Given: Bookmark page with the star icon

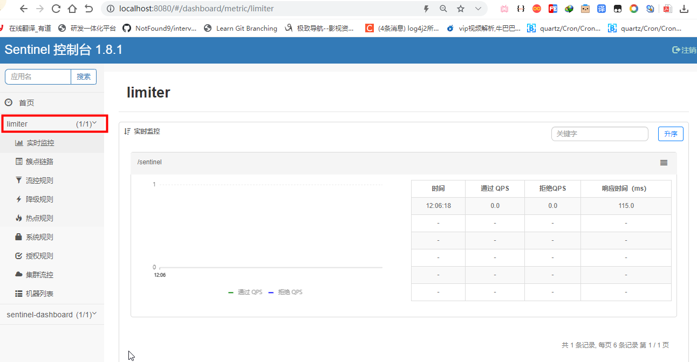Looking at the screenshot, I should pos(461,9).
